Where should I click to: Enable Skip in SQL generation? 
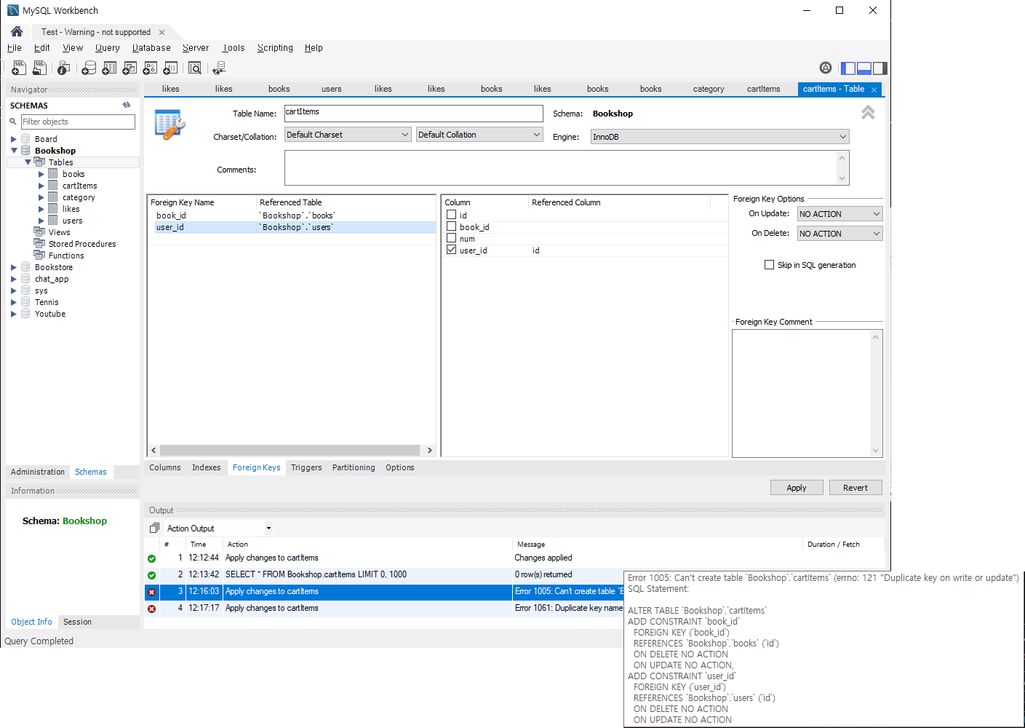(769, 265)
